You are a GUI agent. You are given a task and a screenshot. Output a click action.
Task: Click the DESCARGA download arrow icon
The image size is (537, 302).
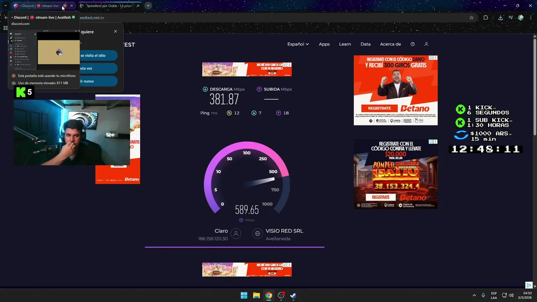pyautogui.click(x=205, y=89)
